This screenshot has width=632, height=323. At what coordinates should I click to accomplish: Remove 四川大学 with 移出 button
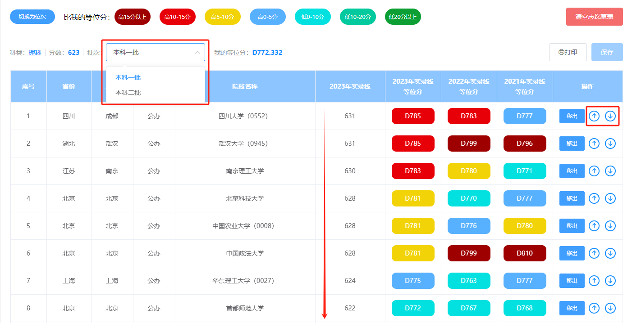click(x=572, y=116)
